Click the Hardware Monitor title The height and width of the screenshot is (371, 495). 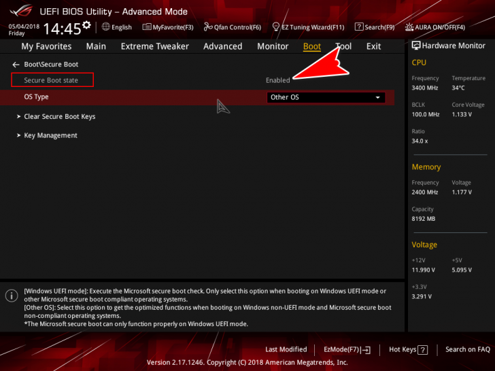(454, 46)
